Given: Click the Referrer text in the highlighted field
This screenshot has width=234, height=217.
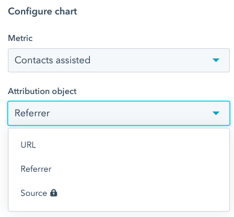Looking at the screenshot, I should click(x=32, y=113).
